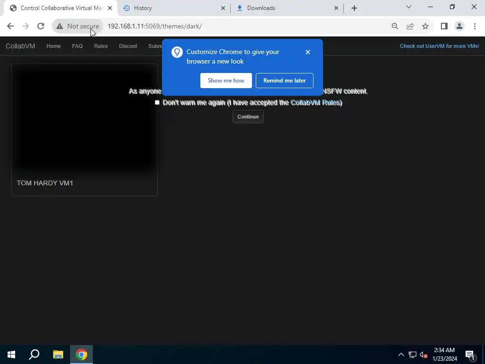Open the taskbar clock and date
The width and height of the screenshot is (485, 364).
444,355
